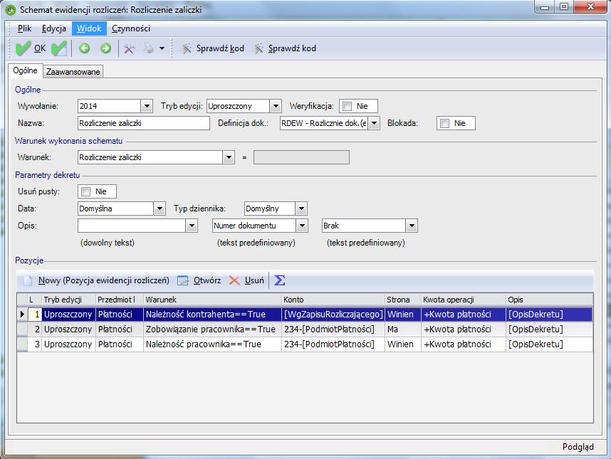The width and height of the screenshot is (611, 459).
Task: Click Nowy (Pozycja ewidencji rozliczeń) button
Action: [104, 280]
